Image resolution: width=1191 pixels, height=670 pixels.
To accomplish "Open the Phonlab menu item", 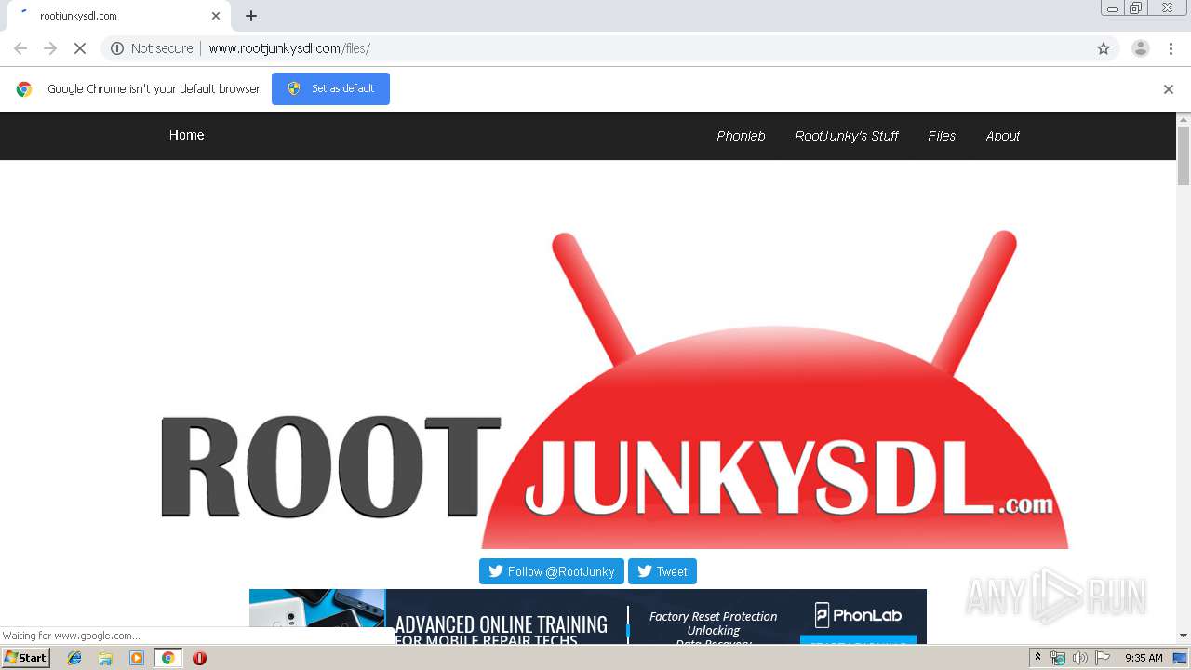I will click(741, 136).
